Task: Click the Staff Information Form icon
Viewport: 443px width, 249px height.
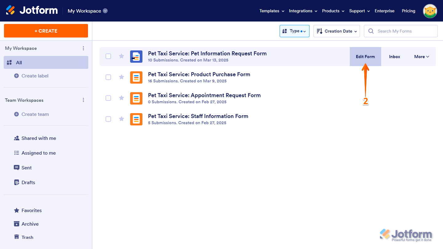Action: (x=136, y=119)
